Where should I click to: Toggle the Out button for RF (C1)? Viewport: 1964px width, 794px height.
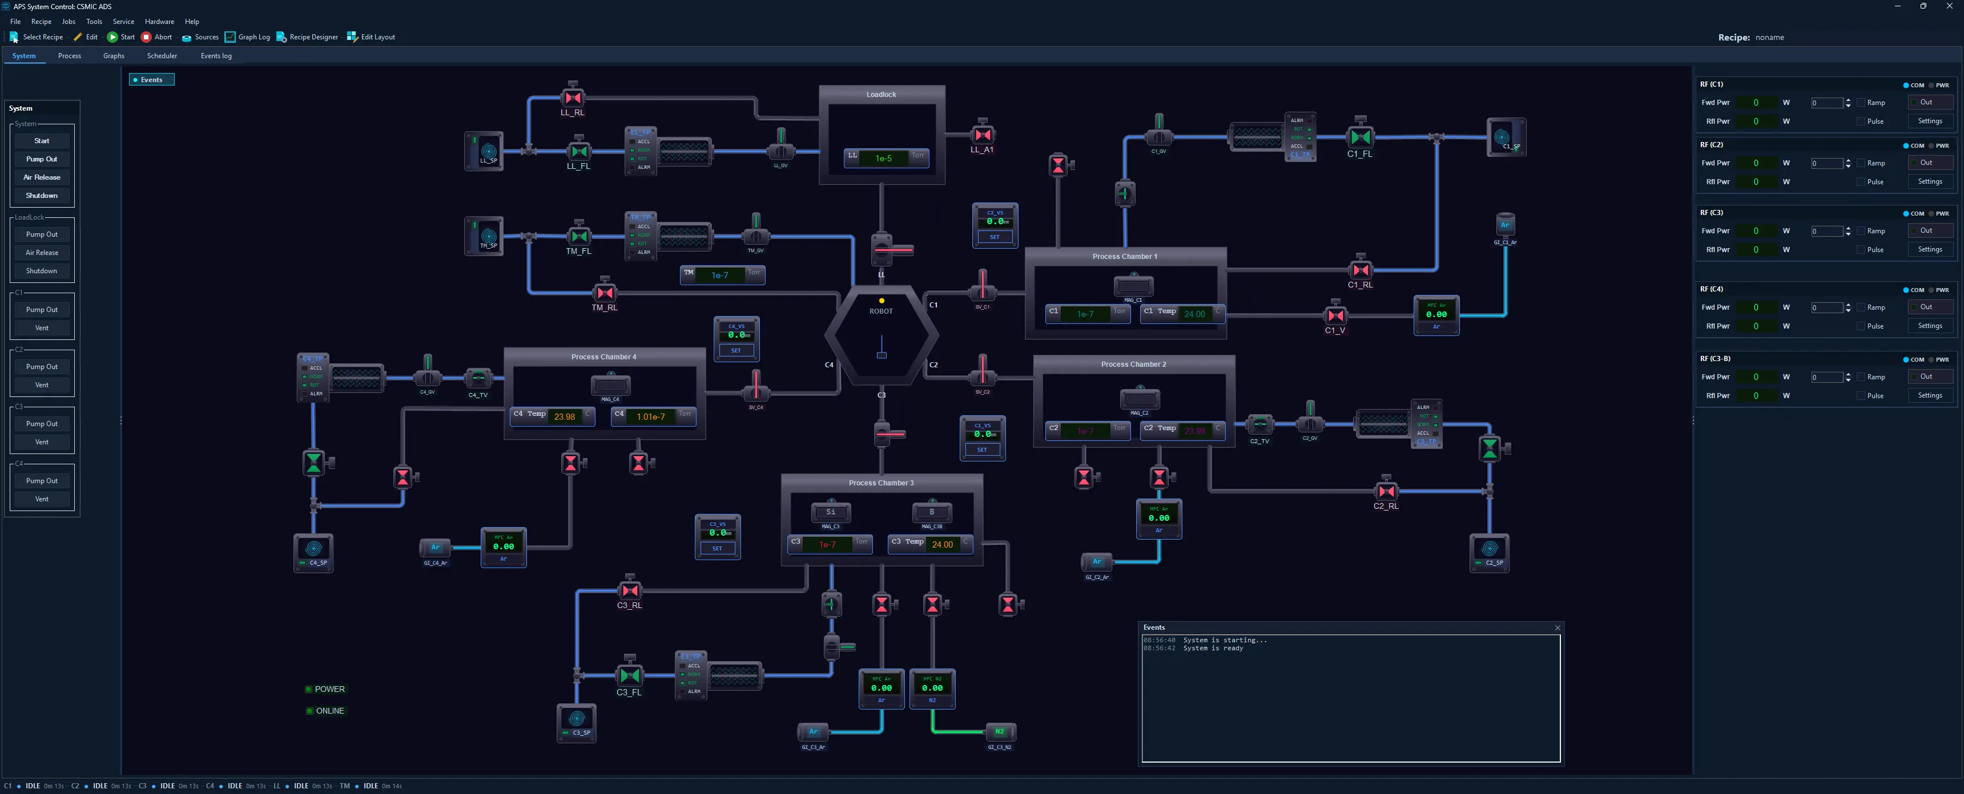pyautogui.click(x=1930, y=102)
